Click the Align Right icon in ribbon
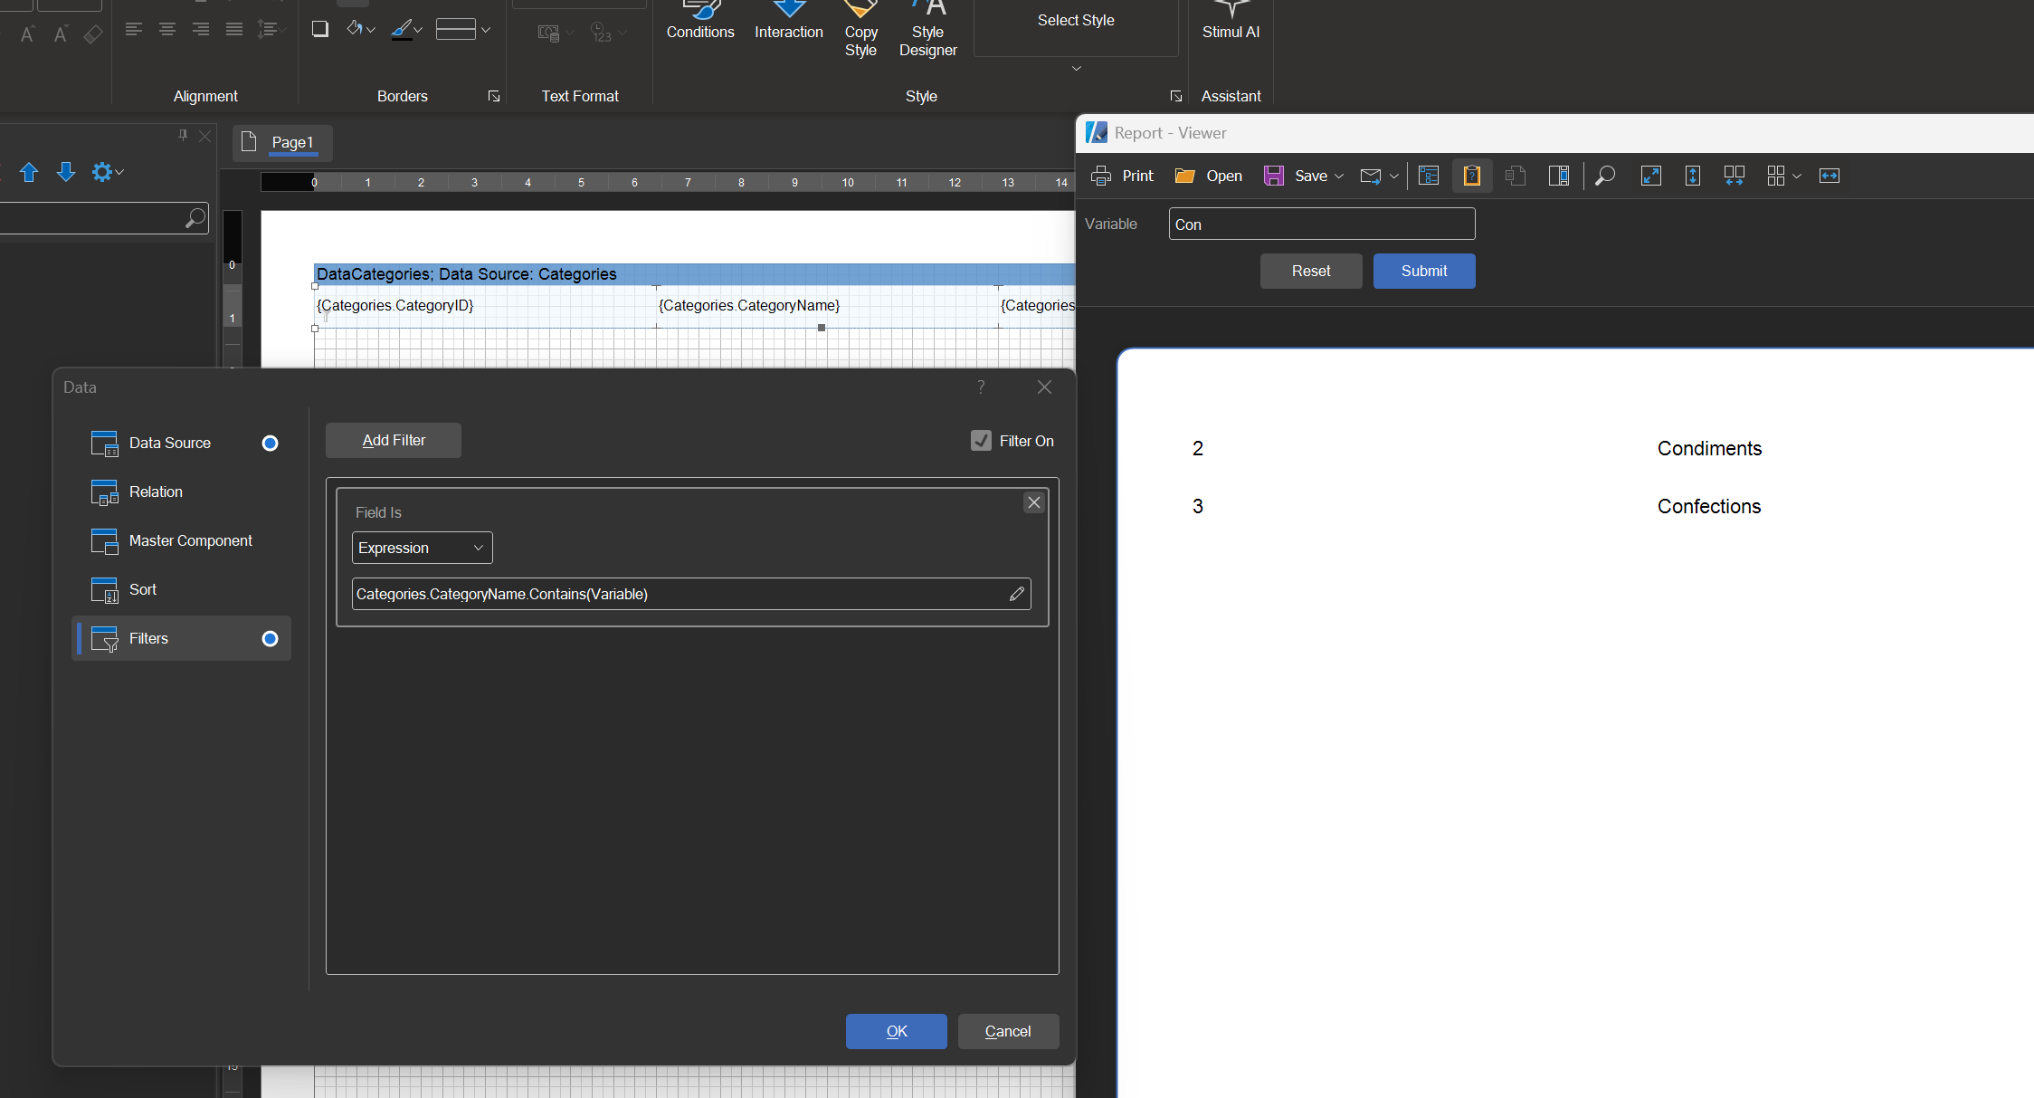Screen dimensions: 2034x1098 201,30
